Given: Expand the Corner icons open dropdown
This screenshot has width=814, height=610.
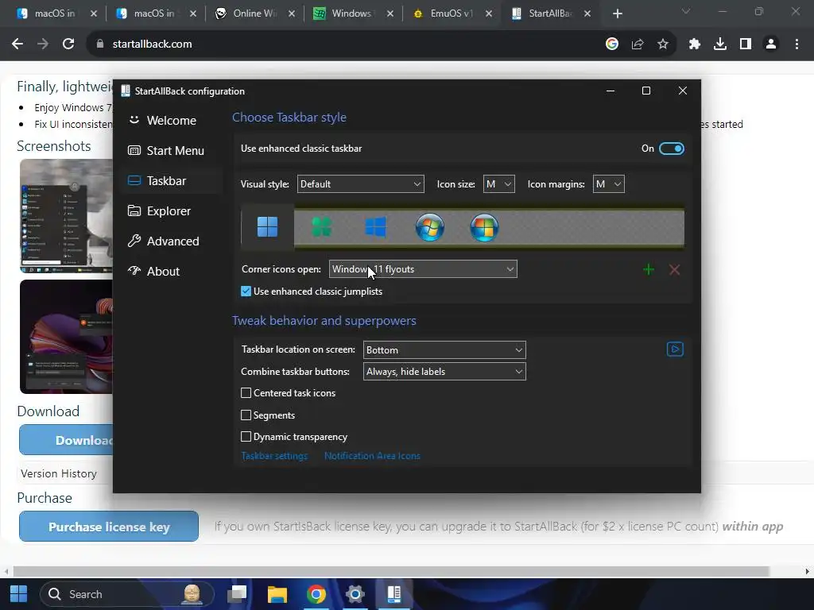Looking at the screenshot, I should point(423,269).
